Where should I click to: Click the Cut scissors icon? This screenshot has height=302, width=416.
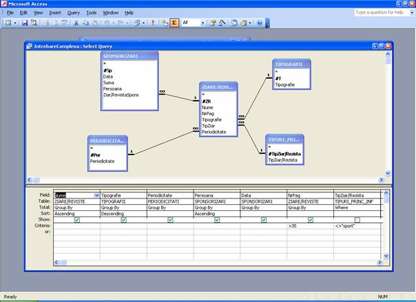76,23
